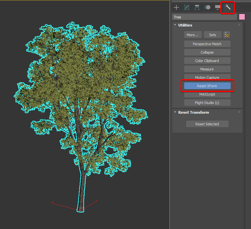Open the Create panel tab

pos(176,7)
